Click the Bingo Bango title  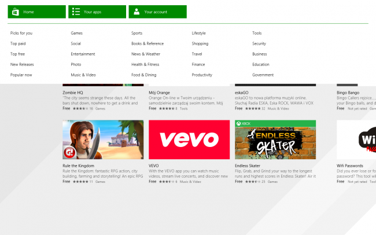pos(348,93)
